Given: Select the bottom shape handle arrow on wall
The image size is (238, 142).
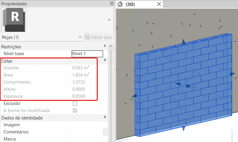Looking at the screenshot, I should (x=184, y=128).
